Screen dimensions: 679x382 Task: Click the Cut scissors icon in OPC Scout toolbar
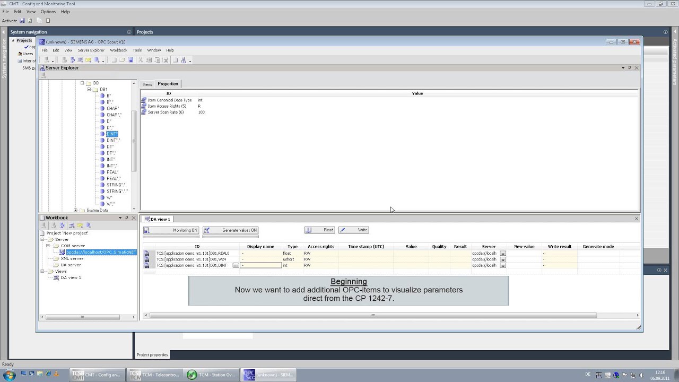pos(141,60)
